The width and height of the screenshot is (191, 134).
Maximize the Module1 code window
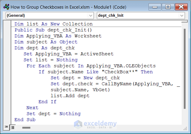pyautogui.click(x=168, y=7)
